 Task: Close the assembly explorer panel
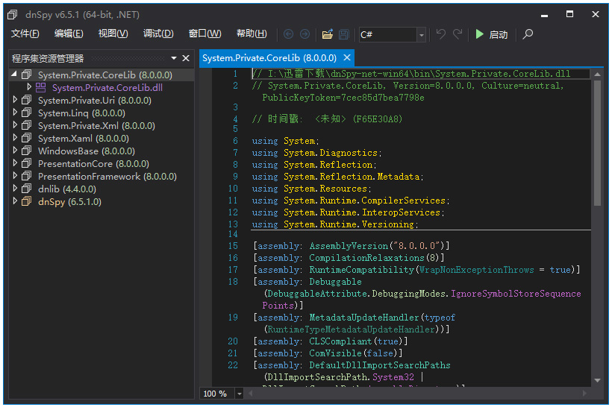187,58
